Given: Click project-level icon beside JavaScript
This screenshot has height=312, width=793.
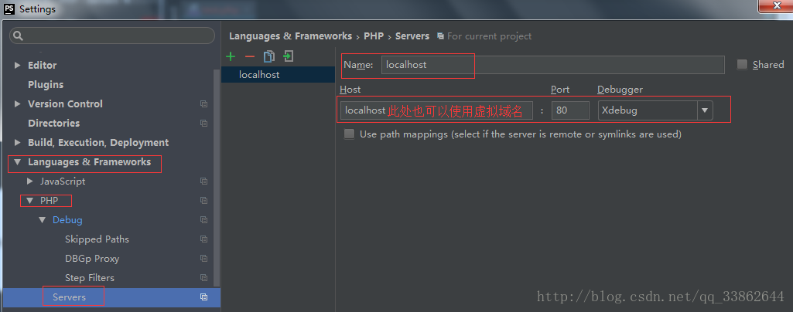Looking at the screenshot, I should coord(203,181).
